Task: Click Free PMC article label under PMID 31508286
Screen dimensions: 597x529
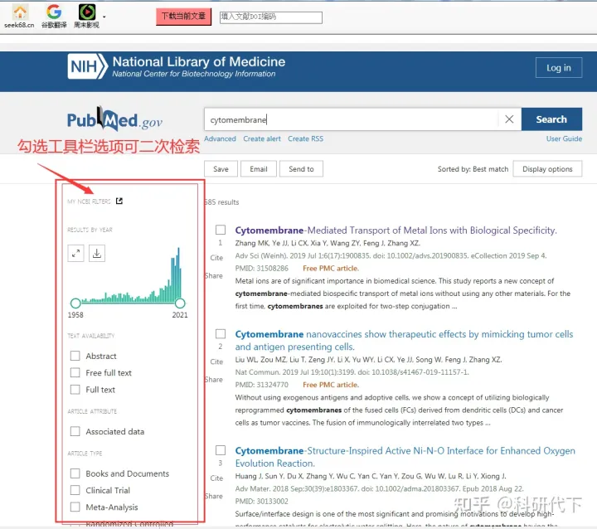Action: pos(331,269)
